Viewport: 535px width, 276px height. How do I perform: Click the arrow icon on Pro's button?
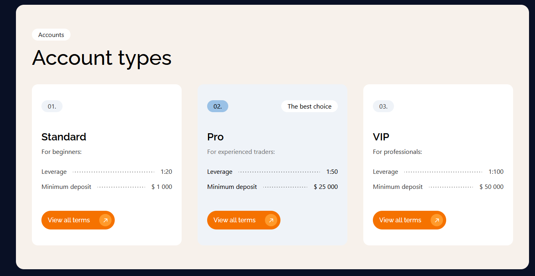271,220
